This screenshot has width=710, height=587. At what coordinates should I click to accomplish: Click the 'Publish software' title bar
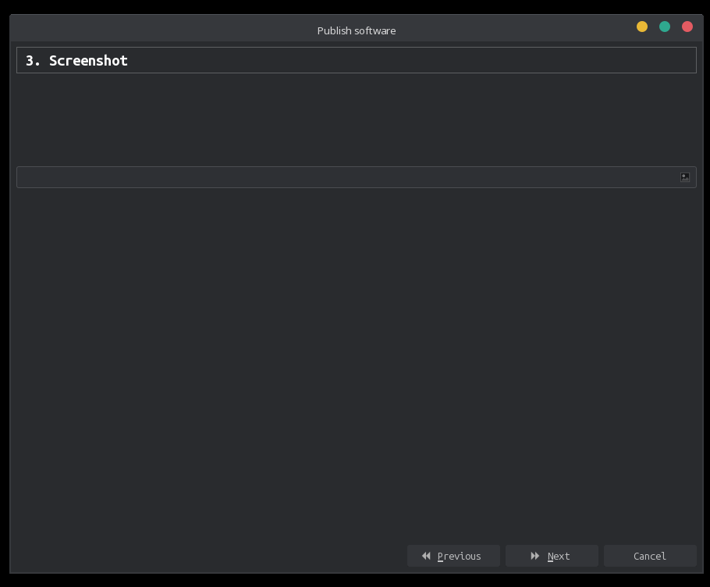point(356,30)
